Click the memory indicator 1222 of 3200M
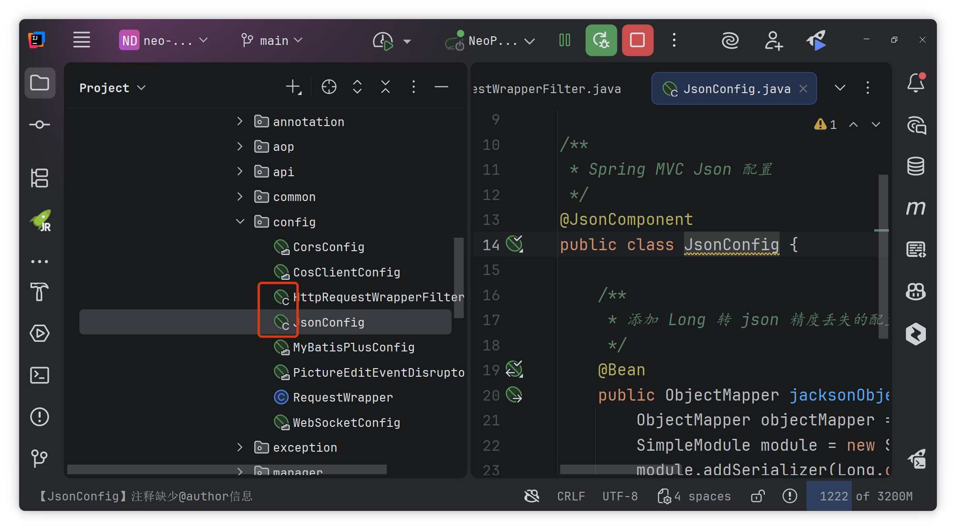Image resolution: width=956 pixels, height=530 pixels. click(865, 497)
